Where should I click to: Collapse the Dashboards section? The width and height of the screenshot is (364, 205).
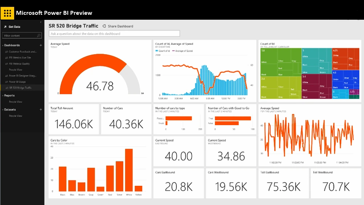pos(3,45)
